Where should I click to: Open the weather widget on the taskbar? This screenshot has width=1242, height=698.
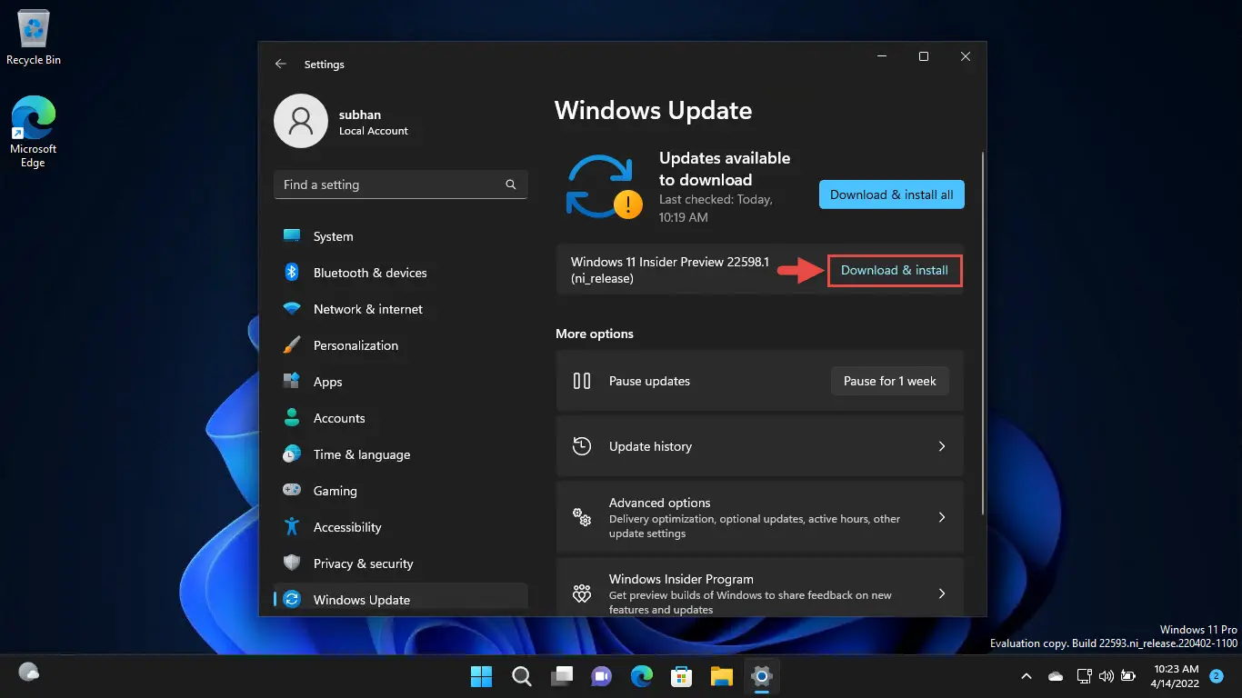pyautogui.click(x=29, y=673)
